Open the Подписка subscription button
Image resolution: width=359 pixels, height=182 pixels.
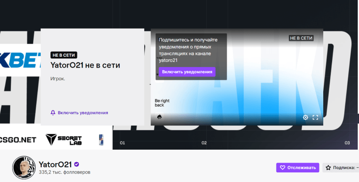[x=341, y=168]
